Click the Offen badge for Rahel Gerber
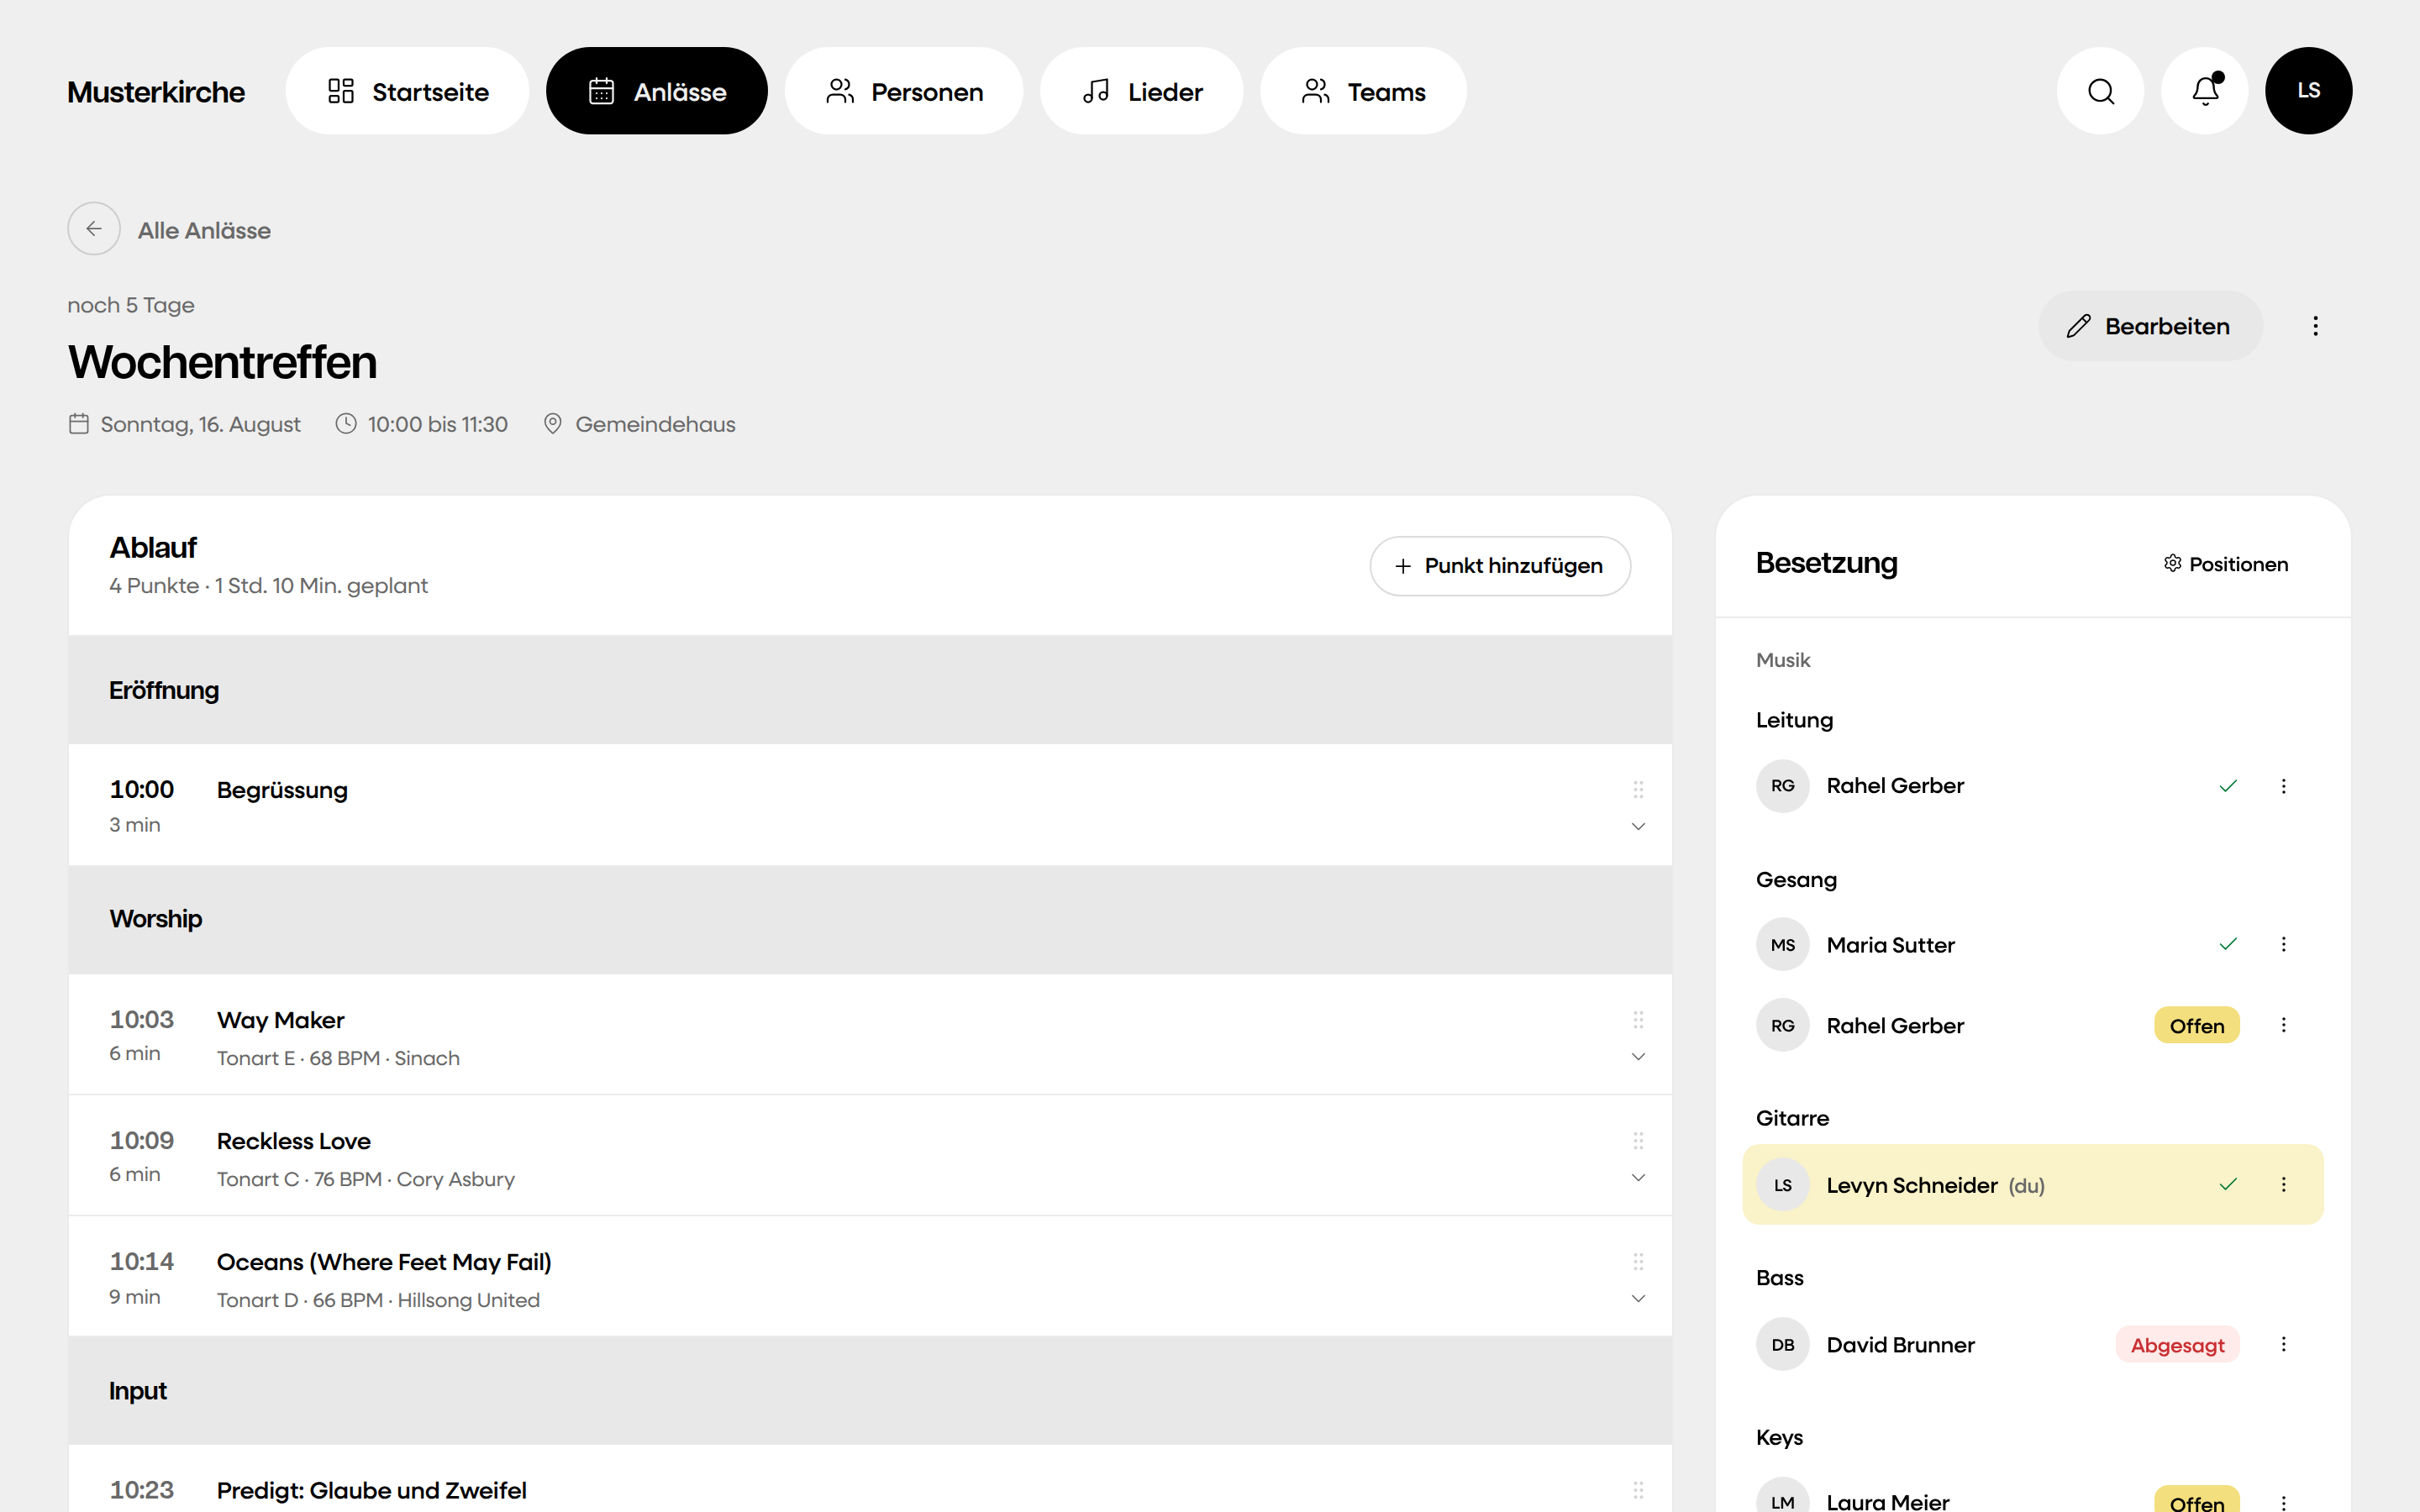The width and height of the screenshot is (2420, 1512). click(x=2197, y=1026)
